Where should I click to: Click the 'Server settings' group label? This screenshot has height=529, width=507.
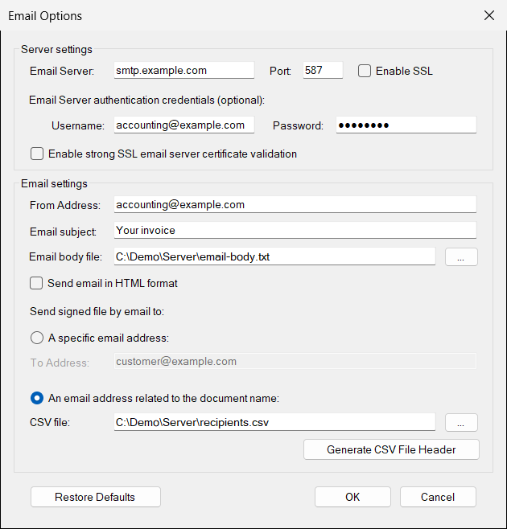[x=56, y=50]
